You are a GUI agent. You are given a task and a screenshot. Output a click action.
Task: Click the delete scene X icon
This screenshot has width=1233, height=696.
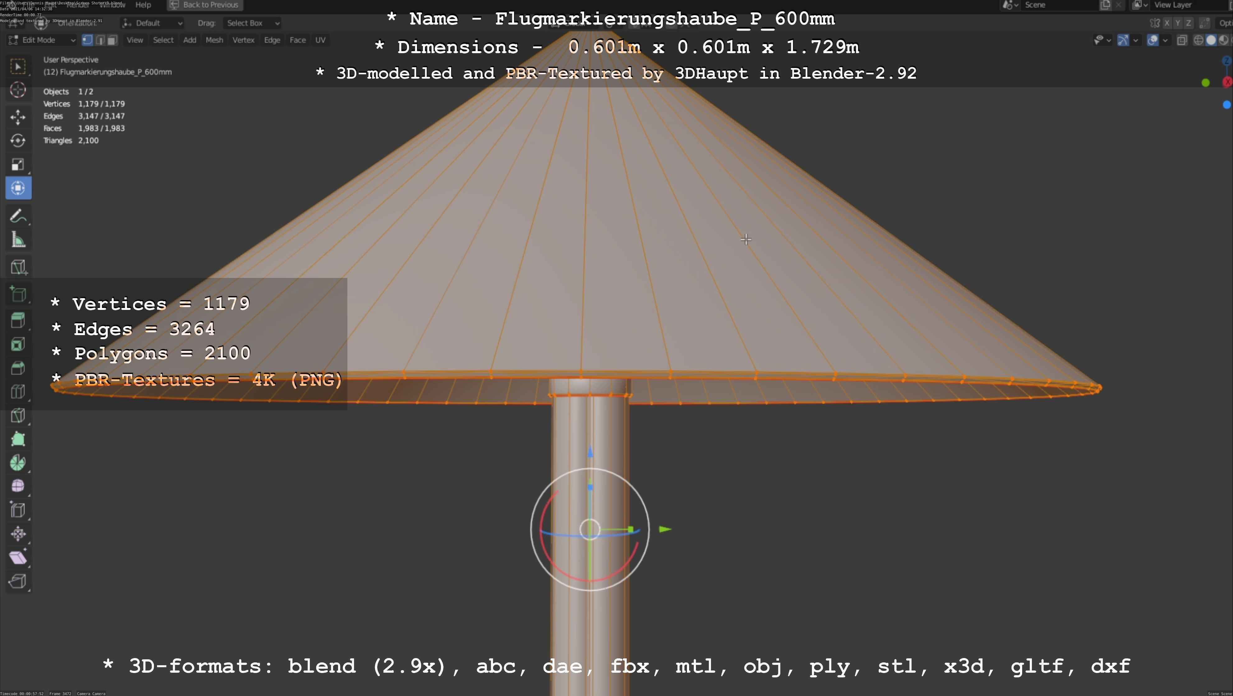click(1118, 5)
